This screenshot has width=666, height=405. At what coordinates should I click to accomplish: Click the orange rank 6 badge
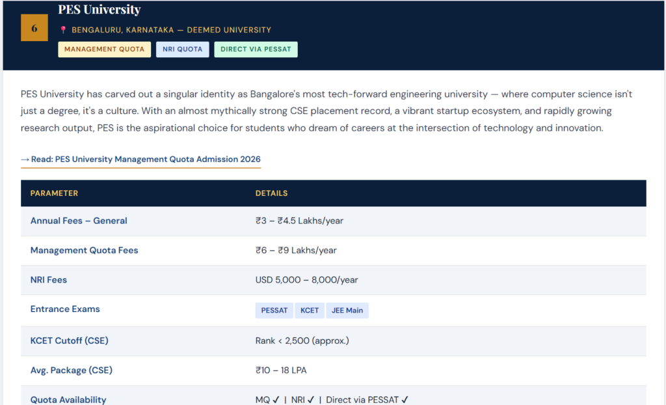pos(34,28)
